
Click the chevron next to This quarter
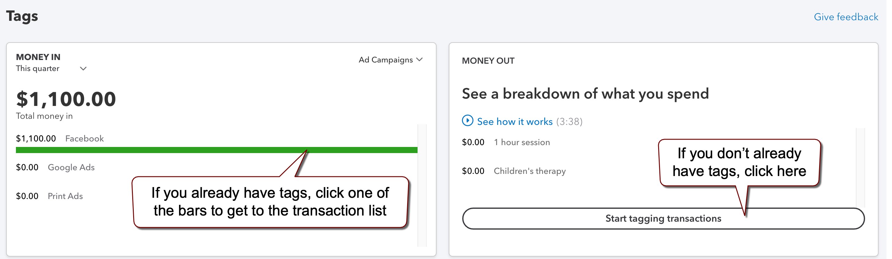pos(84,69)
